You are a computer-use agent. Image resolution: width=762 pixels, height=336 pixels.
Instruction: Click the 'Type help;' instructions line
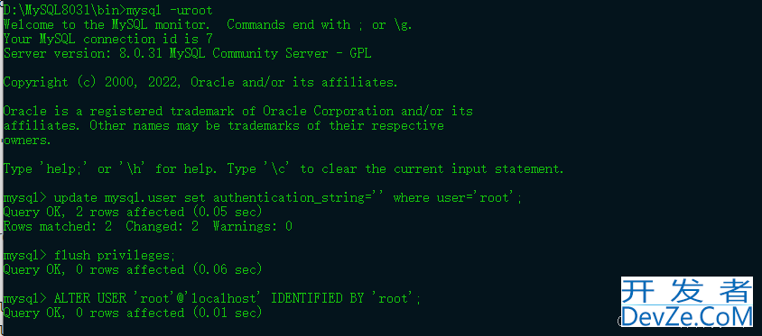tap(283, 169)
